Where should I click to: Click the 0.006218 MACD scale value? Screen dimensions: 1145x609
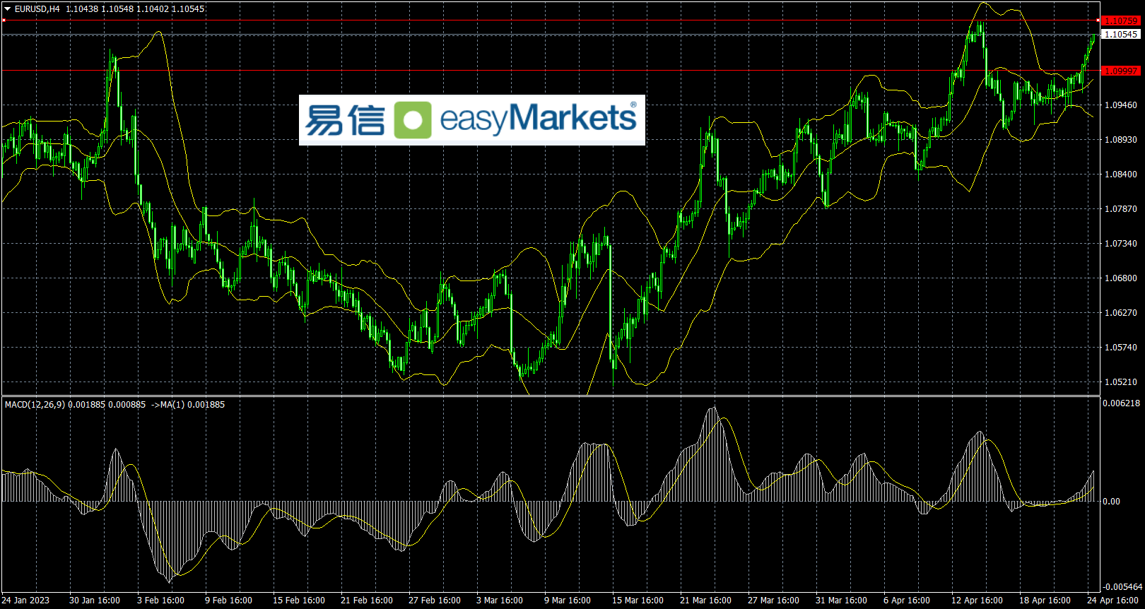1122,403
